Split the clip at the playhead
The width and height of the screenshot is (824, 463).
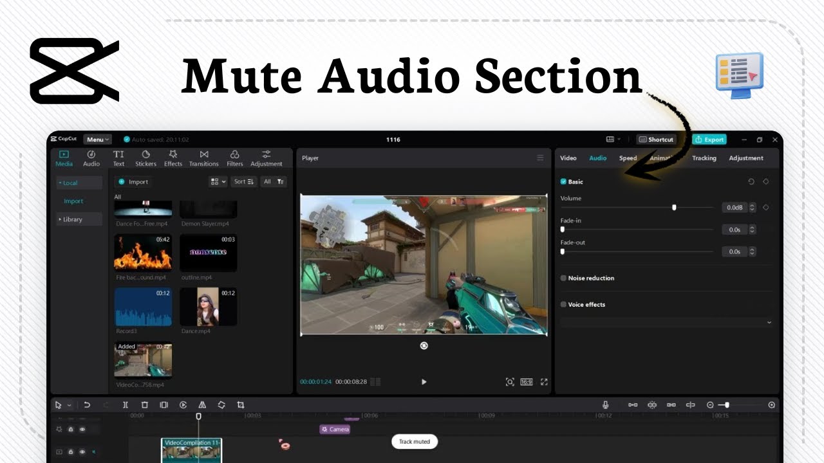tap(126, 405)
